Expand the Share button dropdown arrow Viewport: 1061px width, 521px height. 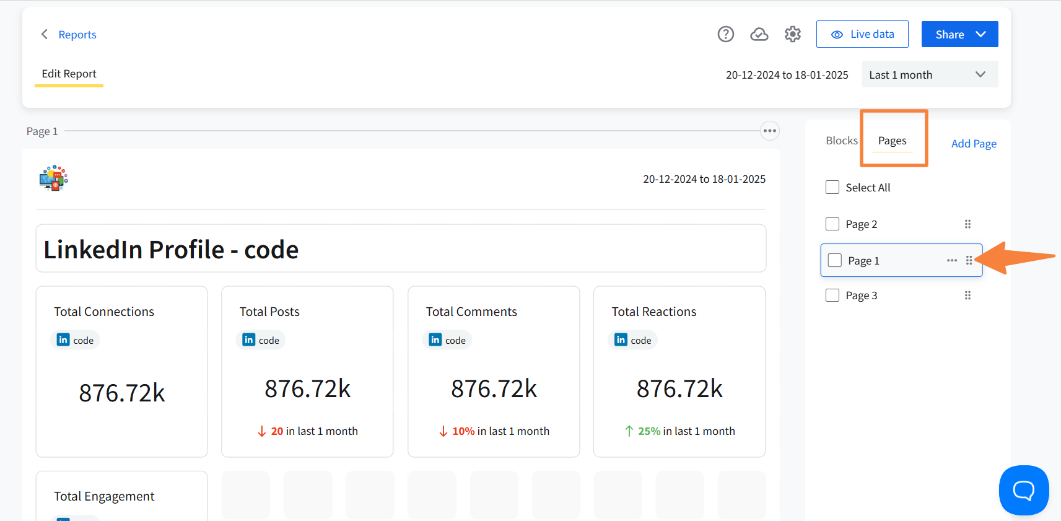coord(980,34)
